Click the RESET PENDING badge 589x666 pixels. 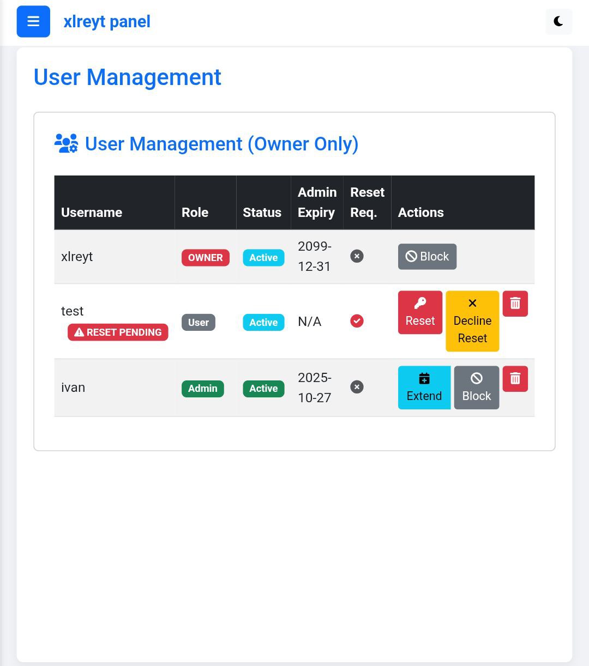[118, 332]
